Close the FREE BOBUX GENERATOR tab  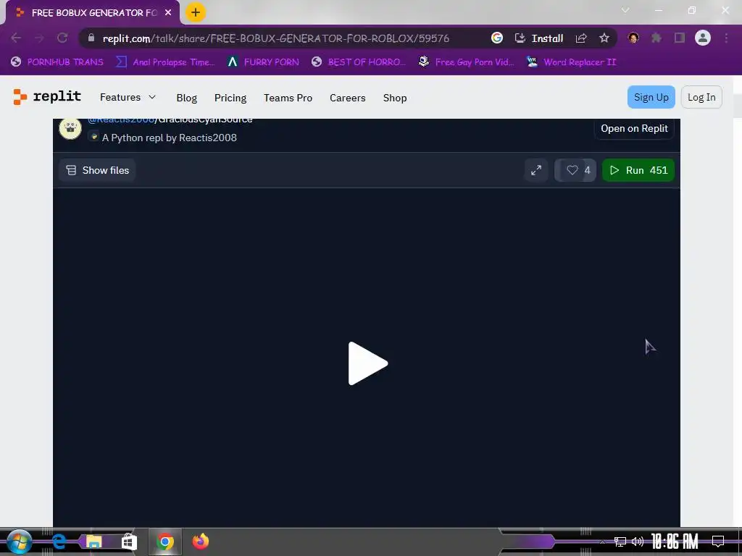pyautogui.click(x=168, y=13)
